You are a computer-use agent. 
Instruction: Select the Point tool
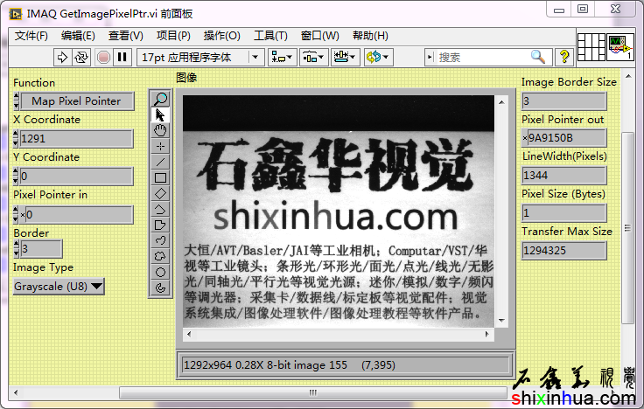click(160, 147)
